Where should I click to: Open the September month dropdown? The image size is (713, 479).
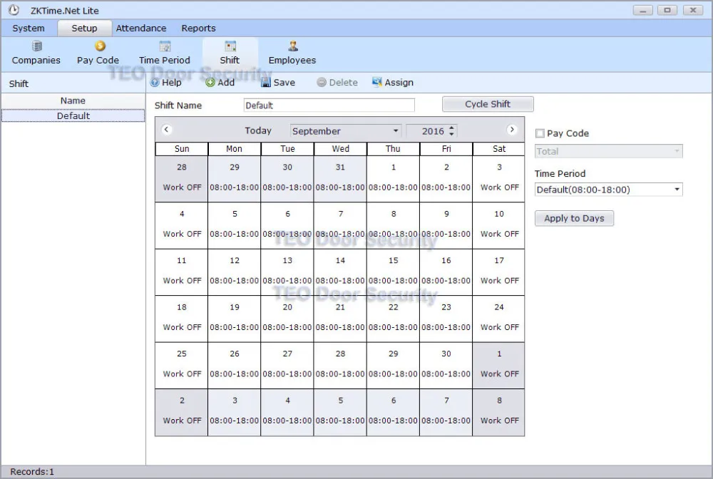pos(346,131)
